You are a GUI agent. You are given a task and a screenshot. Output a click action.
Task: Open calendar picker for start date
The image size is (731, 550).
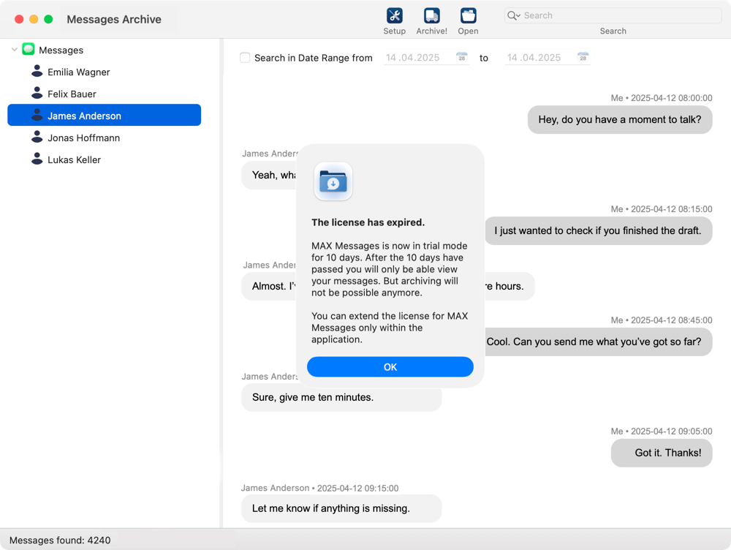coord(462,58)
